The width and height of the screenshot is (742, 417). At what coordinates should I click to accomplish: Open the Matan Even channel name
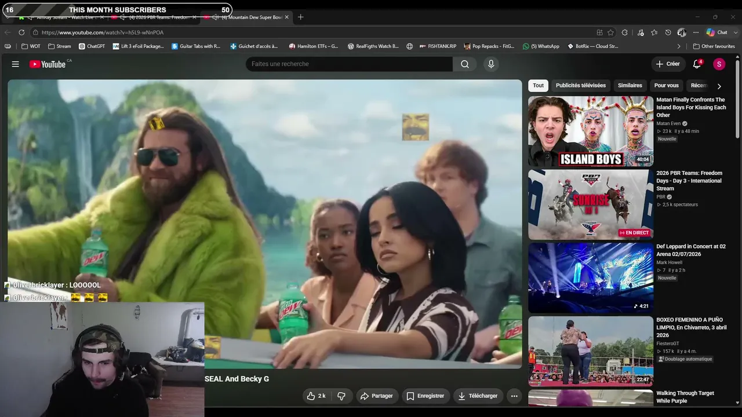[668, 123]
